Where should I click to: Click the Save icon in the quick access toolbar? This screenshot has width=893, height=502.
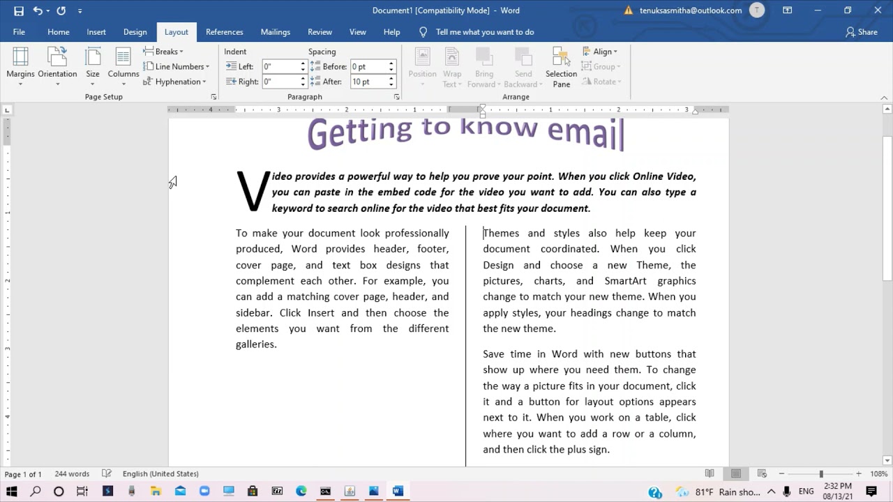(x=19, y=10)
